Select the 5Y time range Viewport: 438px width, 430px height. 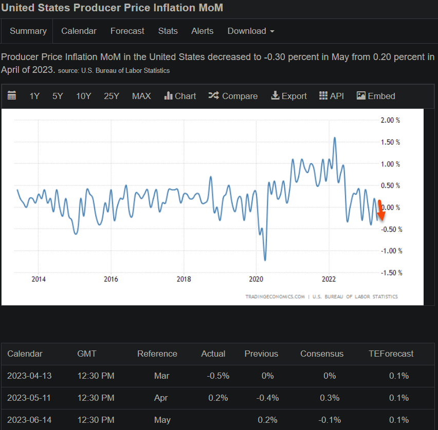58,96
